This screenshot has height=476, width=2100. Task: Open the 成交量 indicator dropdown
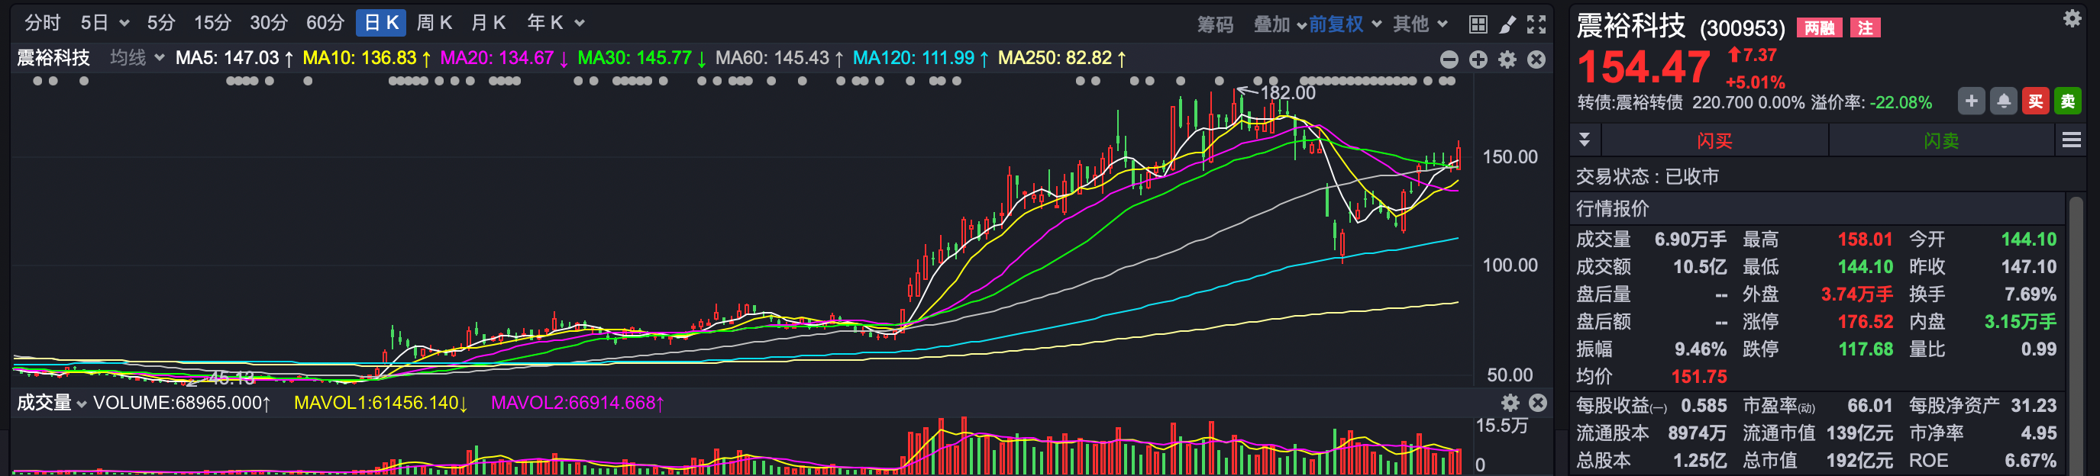51,403
